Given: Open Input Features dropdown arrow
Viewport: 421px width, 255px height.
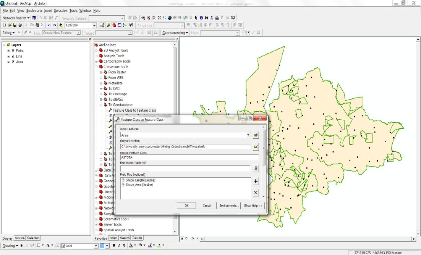Looking at the screenshot, I should pos(248,135).
